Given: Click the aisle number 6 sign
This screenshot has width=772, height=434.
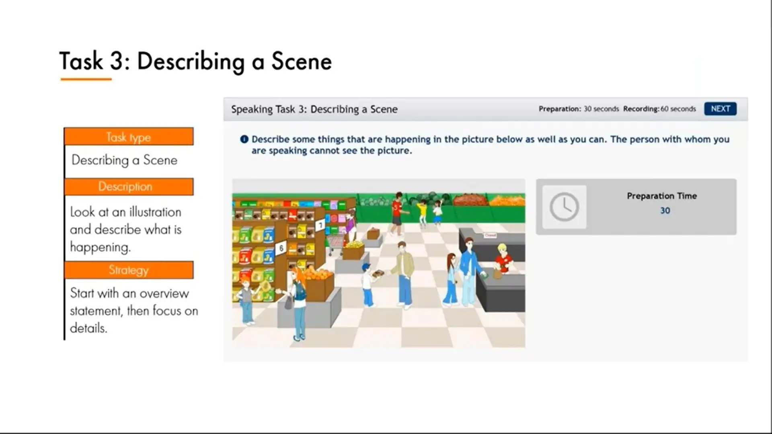Looking at the screenshot, I should tap(281, 248).
